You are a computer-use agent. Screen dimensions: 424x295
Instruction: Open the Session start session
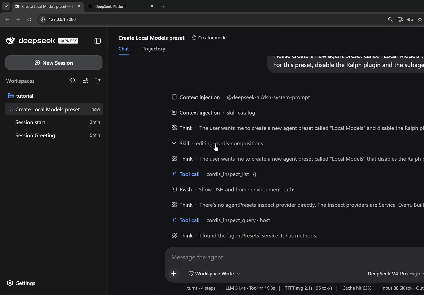(54, 122)
